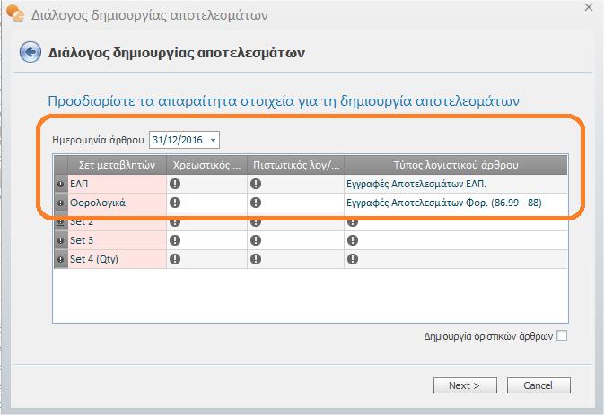This screenshot has height=415, width=604.
Task: Click the date field showing 31/12/2016
Action: tap(184, 140)
